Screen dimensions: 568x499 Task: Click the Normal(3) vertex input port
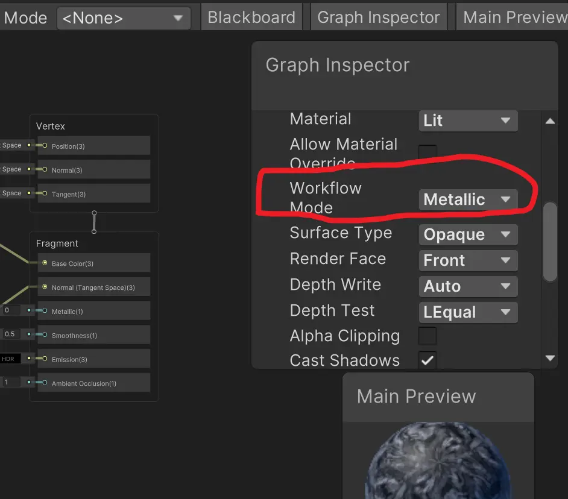(x=45, y=169)
